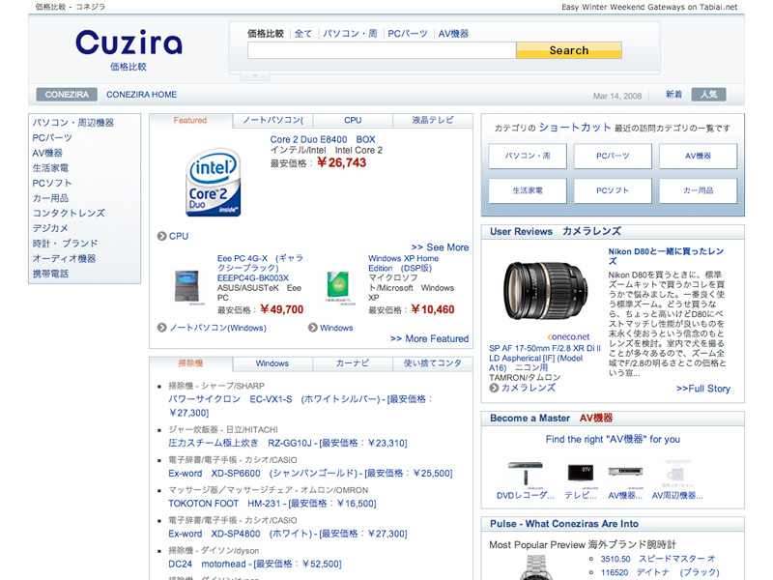The height and width of the screenshot is (580, 773).
Task: Click shortcut button カー用品
Action: pos(698,190)
